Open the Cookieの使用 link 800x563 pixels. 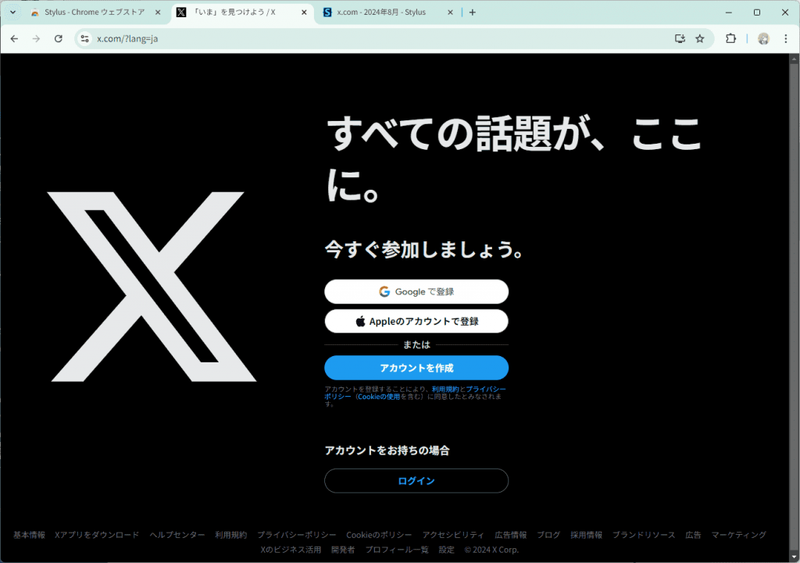click(x=379, y=397)
